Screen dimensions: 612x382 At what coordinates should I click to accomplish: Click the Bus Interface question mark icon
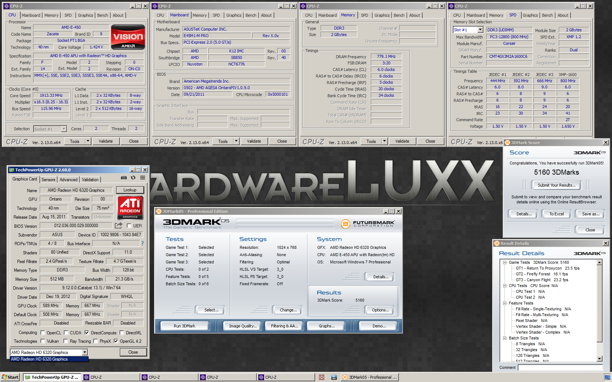pyautogui.click(x=142, y=243)
